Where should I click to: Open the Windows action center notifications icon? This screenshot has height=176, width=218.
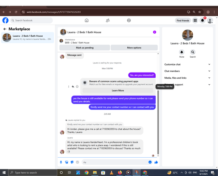[213, 173]
